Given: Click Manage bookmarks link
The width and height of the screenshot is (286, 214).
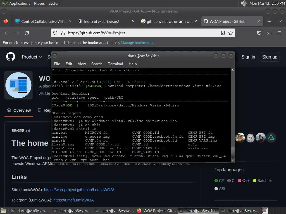Looking at the screenshot, I should click(x=139, y=43).
